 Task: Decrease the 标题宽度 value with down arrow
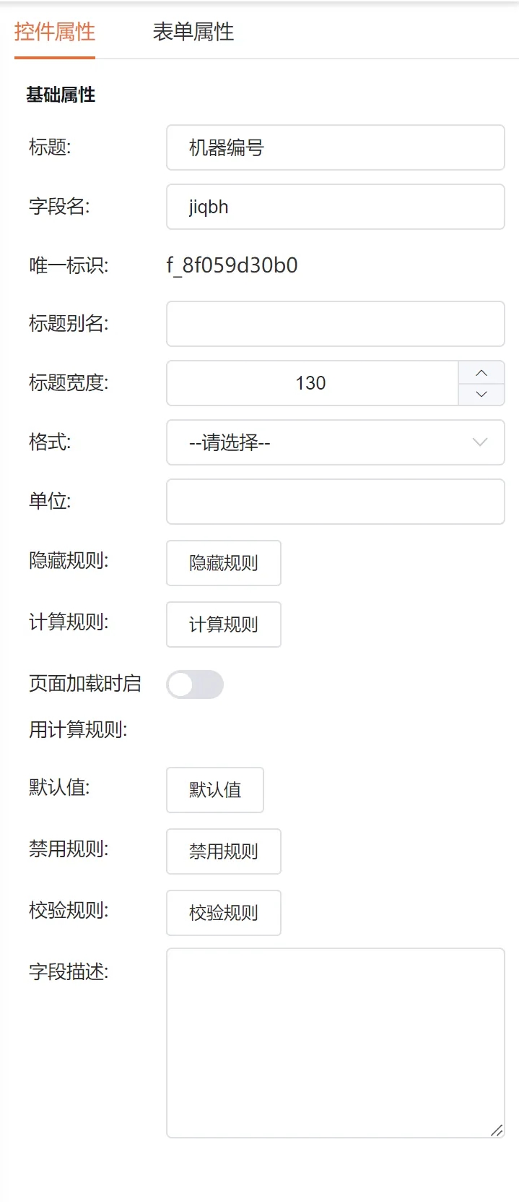[x=481, y=394]
